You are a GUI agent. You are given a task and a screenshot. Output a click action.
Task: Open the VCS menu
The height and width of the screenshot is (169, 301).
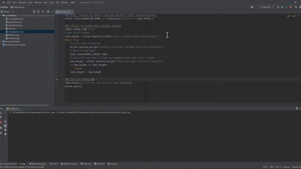coord(58,2)
